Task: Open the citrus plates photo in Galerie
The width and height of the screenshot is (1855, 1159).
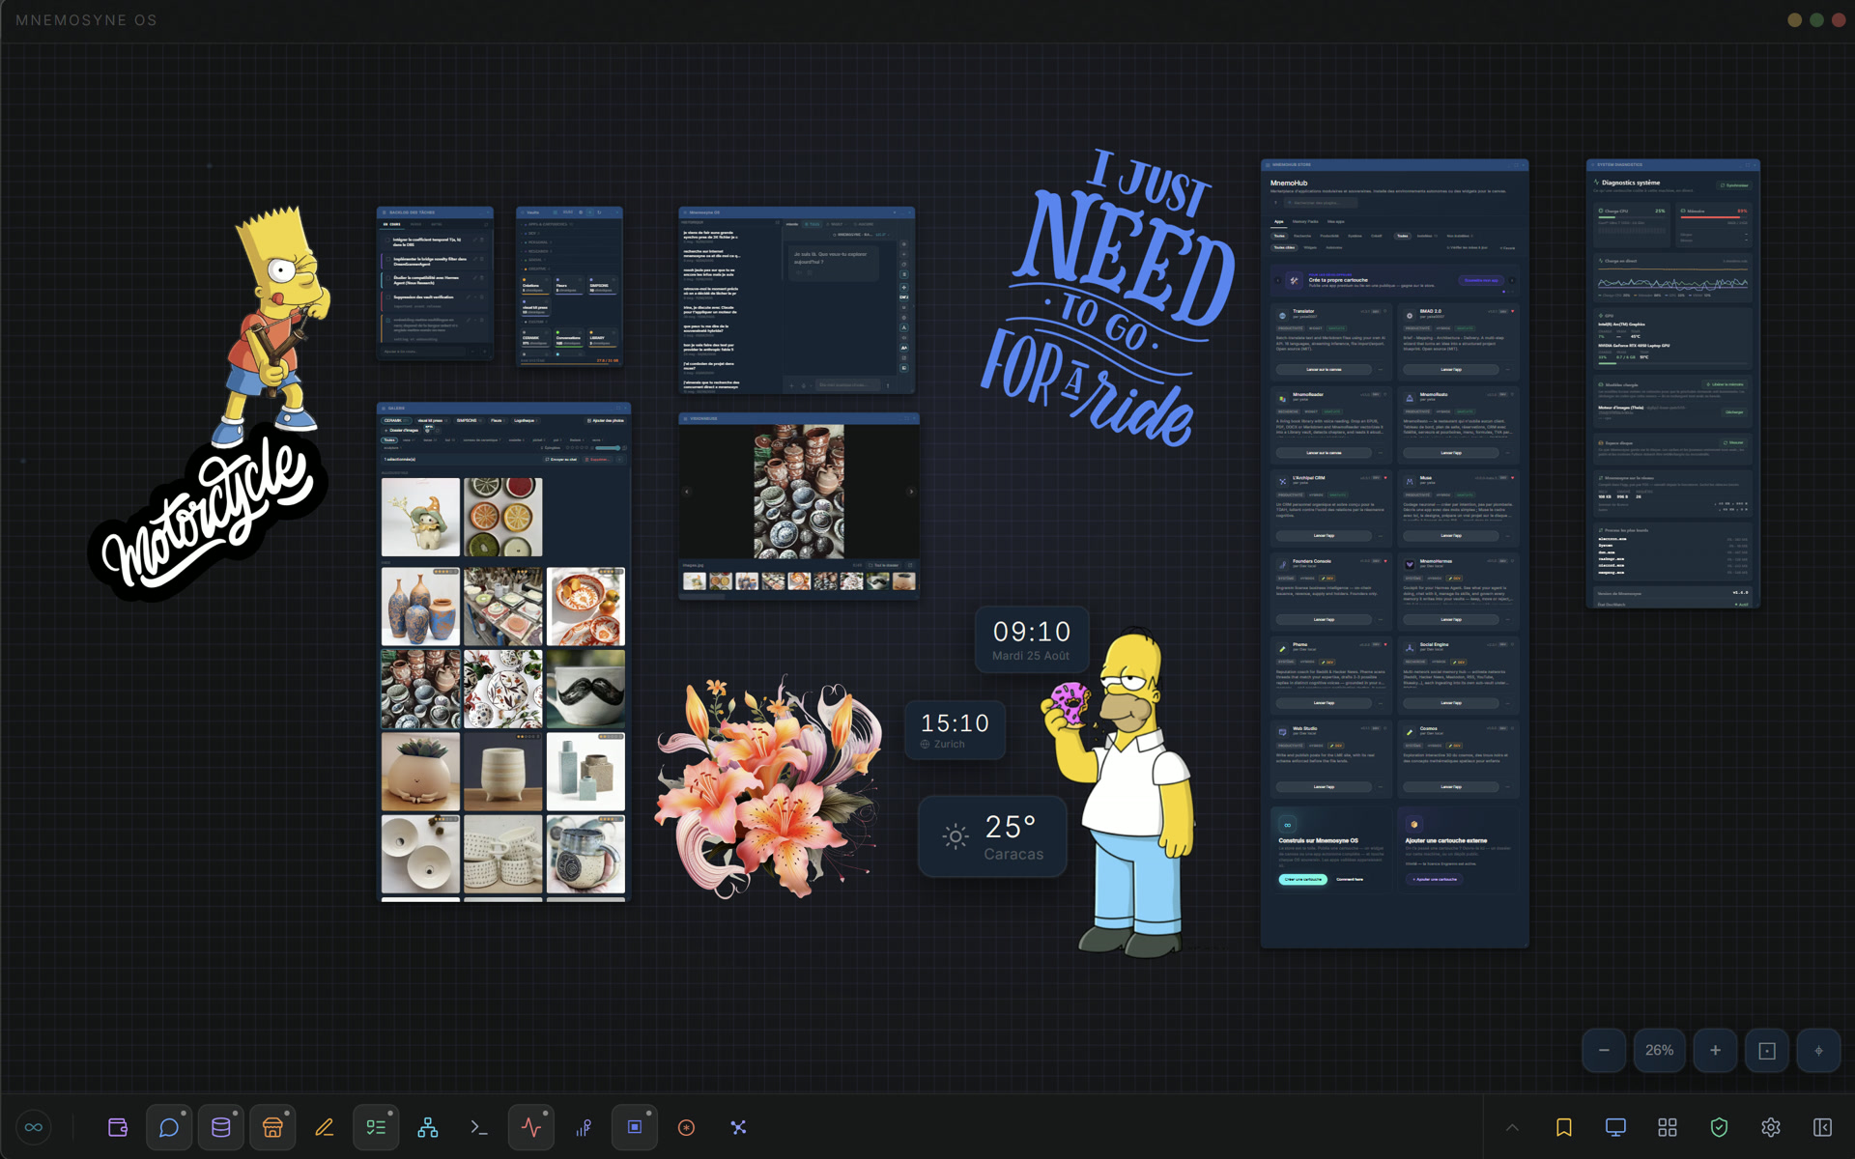Action: (502, 517)
